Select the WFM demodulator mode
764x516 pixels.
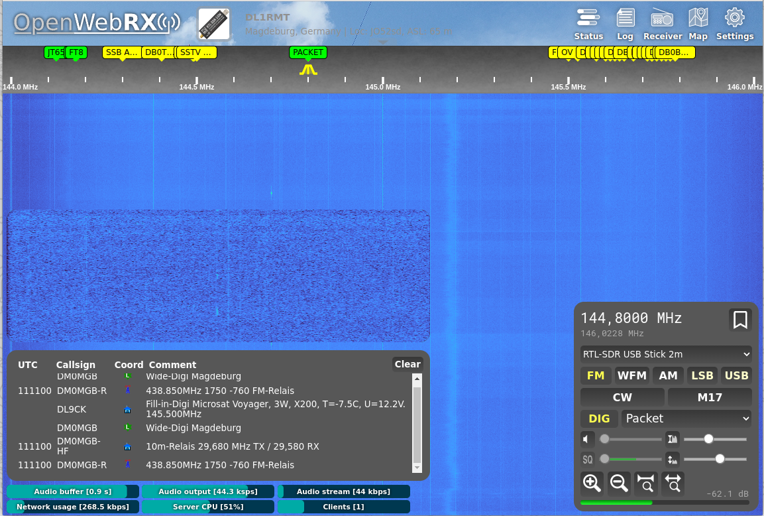point(631,375)
